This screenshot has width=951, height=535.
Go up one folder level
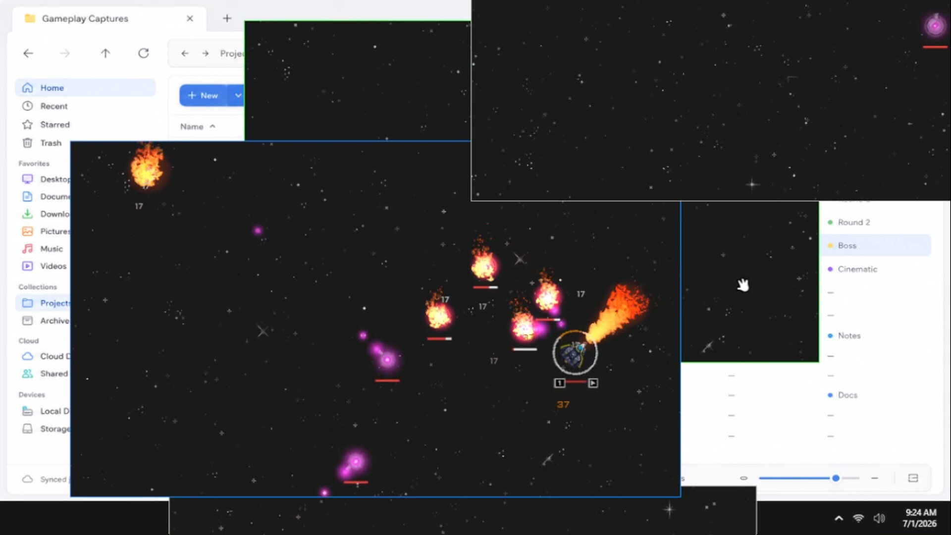point(105,53)
